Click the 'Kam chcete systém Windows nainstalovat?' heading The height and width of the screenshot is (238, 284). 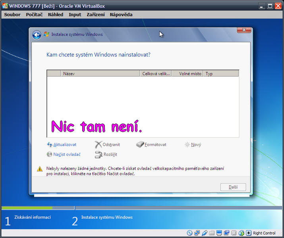coord(99,55)
